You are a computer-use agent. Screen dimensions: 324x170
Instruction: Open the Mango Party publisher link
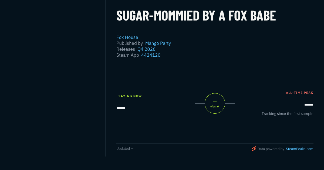[158, 43]
